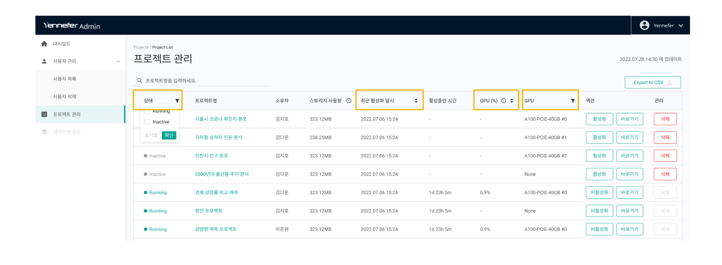Expand the Yennefer account dropdown arrow
This screenshot has height=265, width=722.
[x=681, y=25]
